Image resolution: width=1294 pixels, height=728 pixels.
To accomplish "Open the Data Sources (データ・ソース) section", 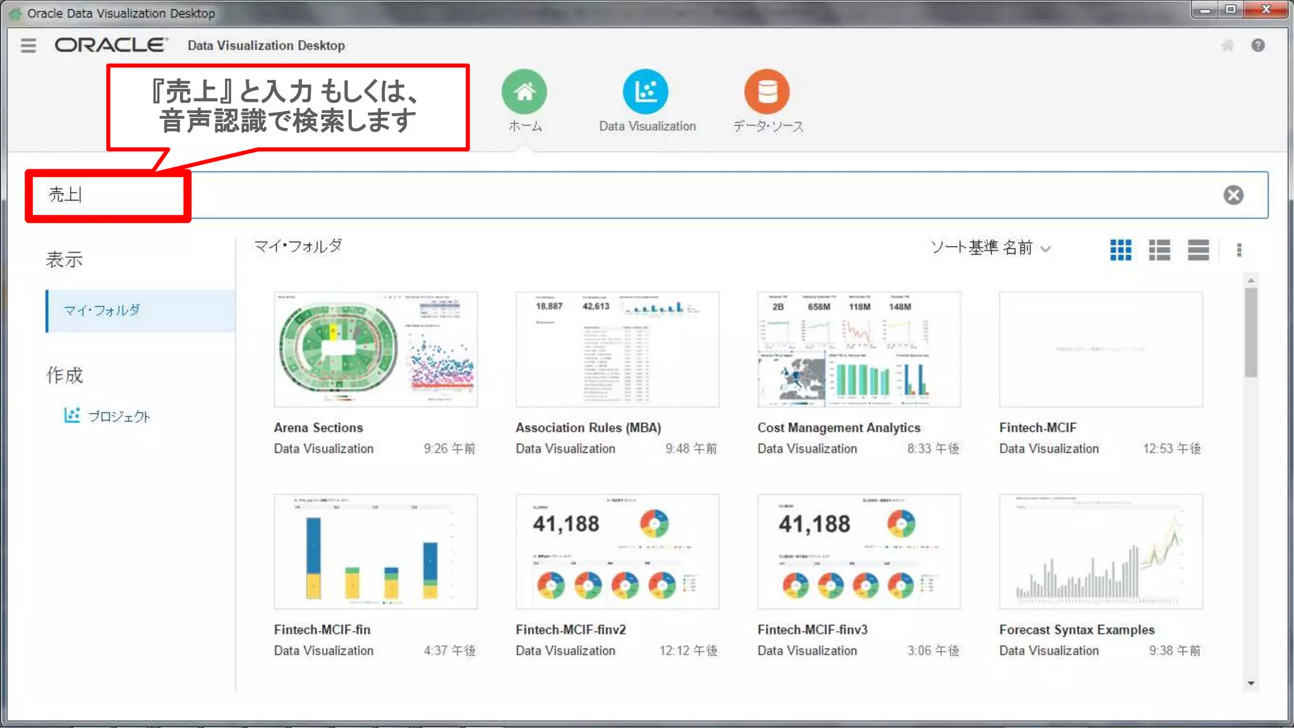I will click(768, 102).
